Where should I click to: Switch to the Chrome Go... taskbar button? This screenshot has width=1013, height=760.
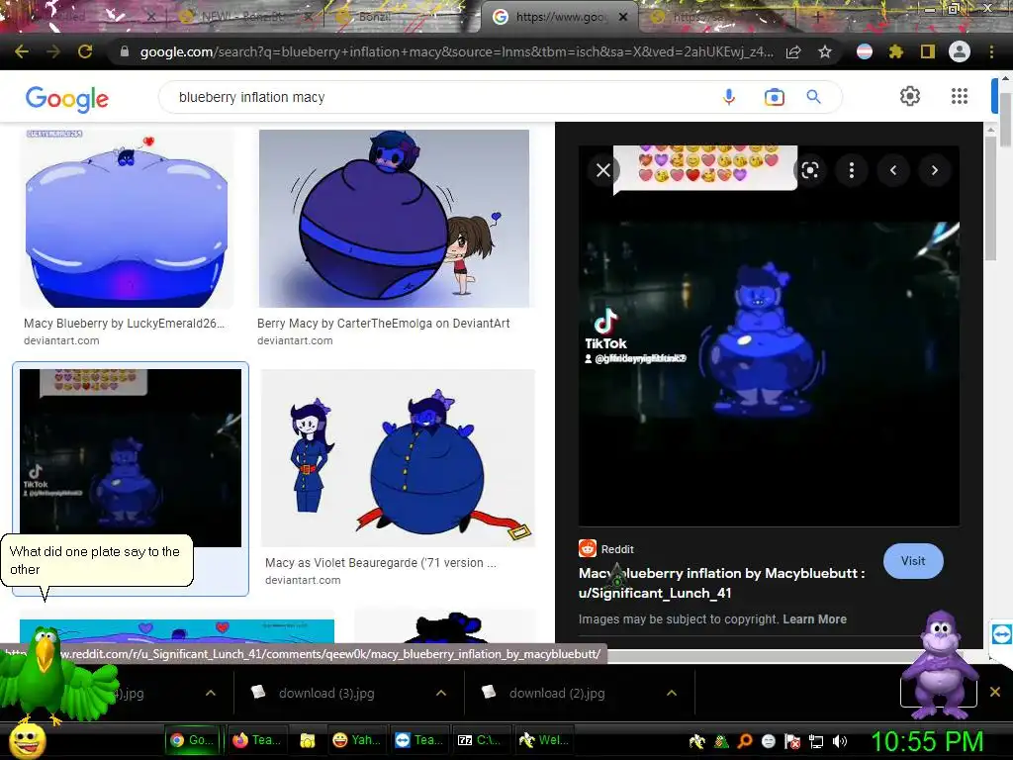click(192, 740)
